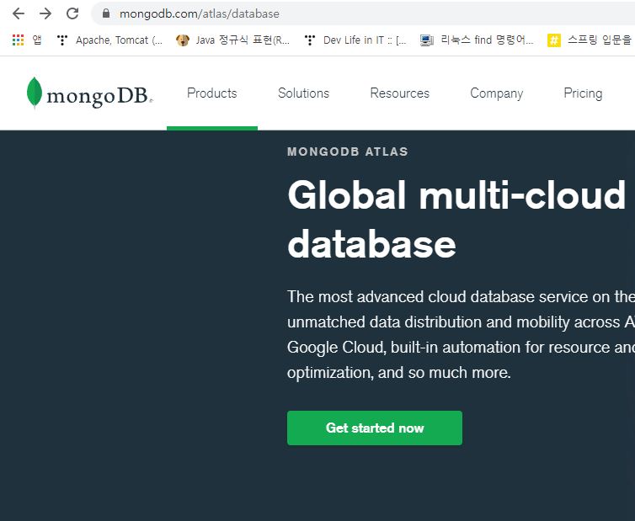This screenshot has width=635, height=521.
Task: Go to the Pricing page
Action: pos(583,93)
